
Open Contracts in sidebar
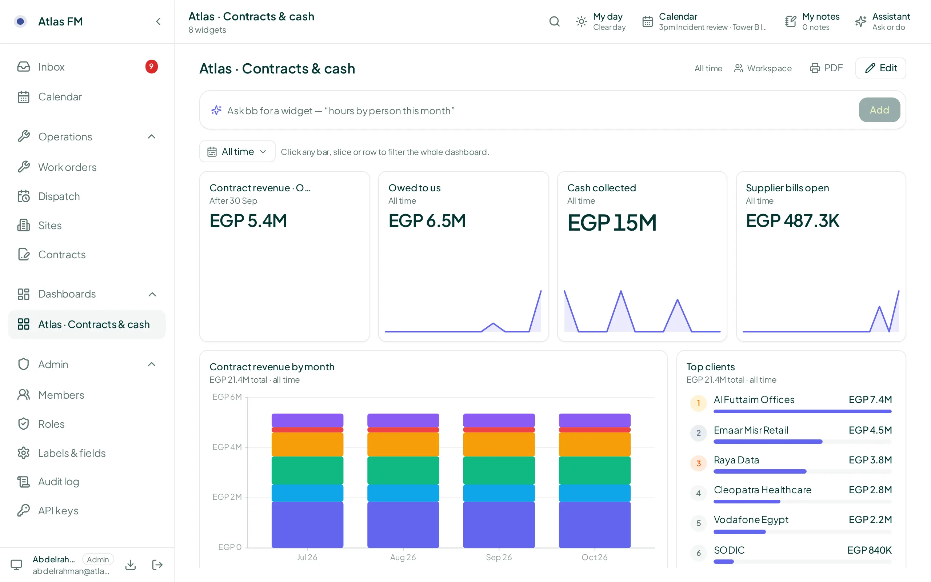pos(87,254)
